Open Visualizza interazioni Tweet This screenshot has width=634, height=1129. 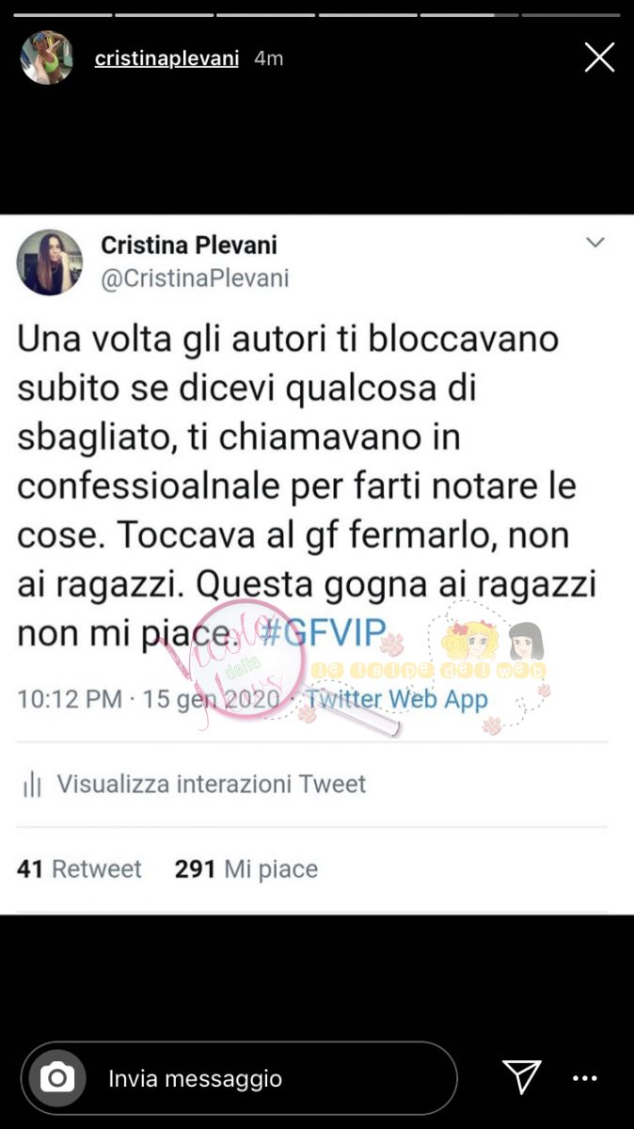tap(212, 784)
